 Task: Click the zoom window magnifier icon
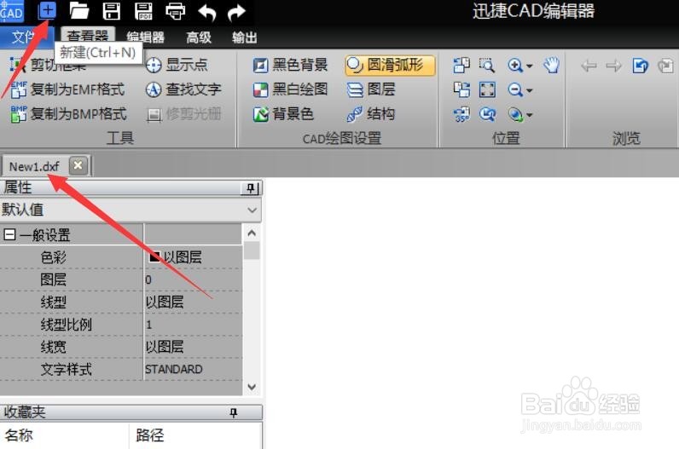pos(487,66)
